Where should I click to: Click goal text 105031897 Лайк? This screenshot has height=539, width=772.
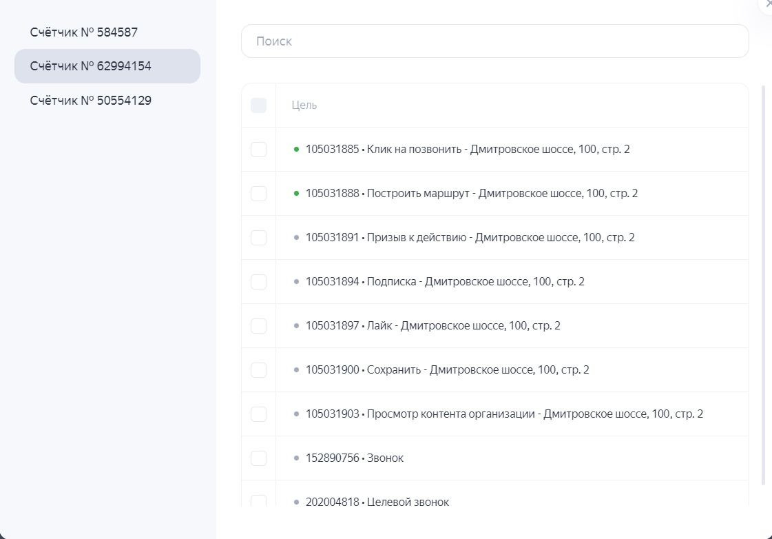click(432, 325)
